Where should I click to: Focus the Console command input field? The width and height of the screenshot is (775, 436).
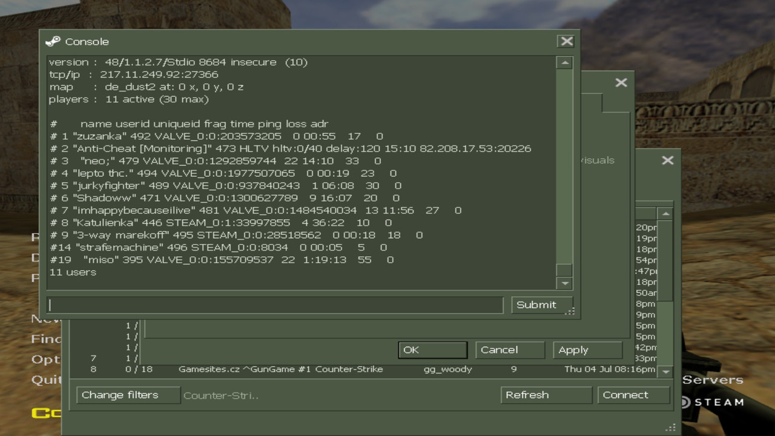coord(275,305)
